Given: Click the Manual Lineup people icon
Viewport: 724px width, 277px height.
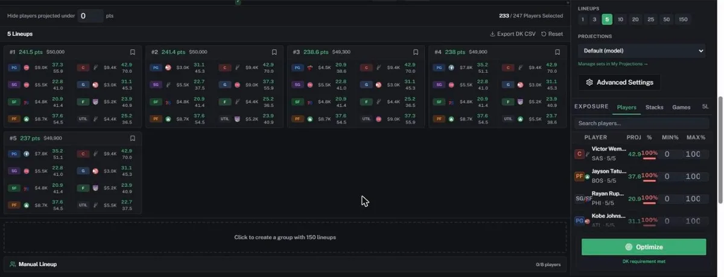Looking at the screenshot, I should 13,264.
